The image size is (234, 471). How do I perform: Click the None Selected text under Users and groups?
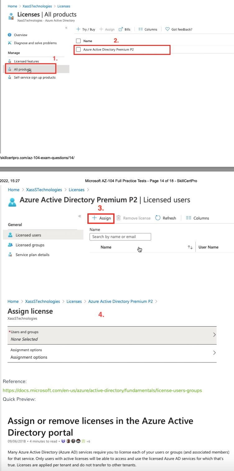[24, 339]
